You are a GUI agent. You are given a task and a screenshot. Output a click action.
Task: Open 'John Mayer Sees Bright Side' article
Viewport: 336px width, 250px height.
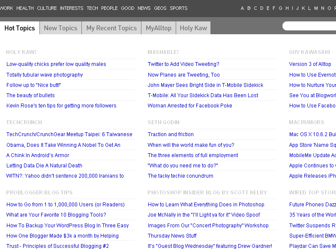point(206,85)
